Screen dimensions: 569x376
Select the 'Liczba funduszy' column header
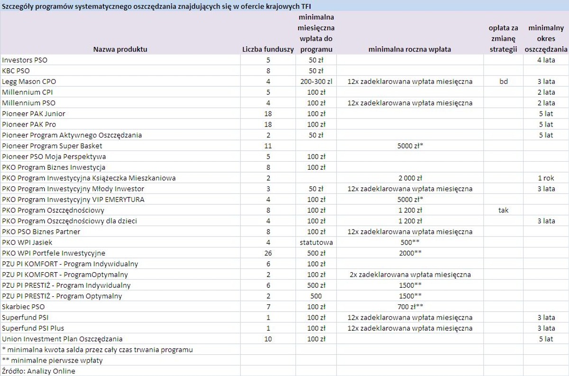coord(268,49)
